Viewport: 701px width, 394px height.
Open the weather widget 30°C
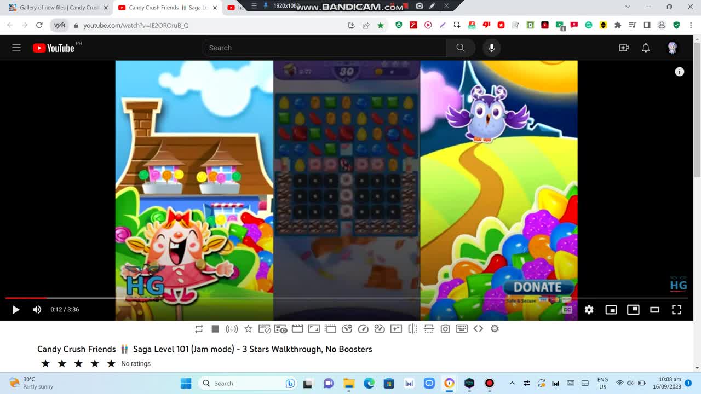(x=32, y=383)
